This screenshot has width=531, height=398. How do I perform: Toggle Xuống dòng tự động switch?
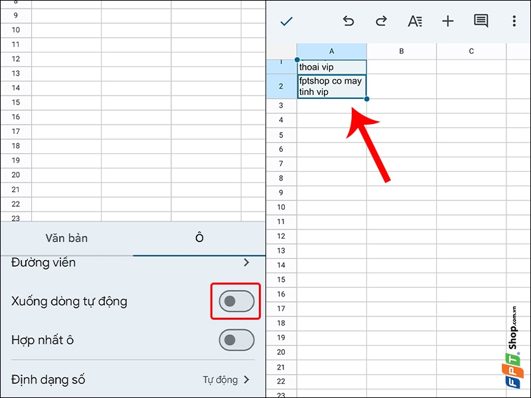[x=236, y=301]
